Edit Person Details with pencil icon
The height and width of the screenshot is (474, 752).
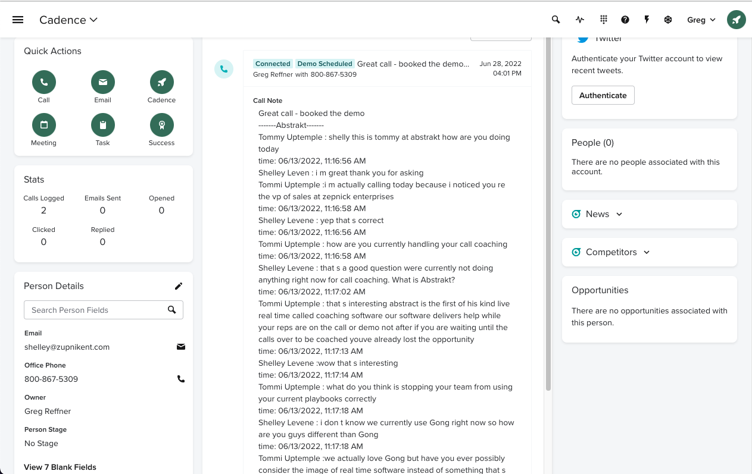(x=179, y=286)
